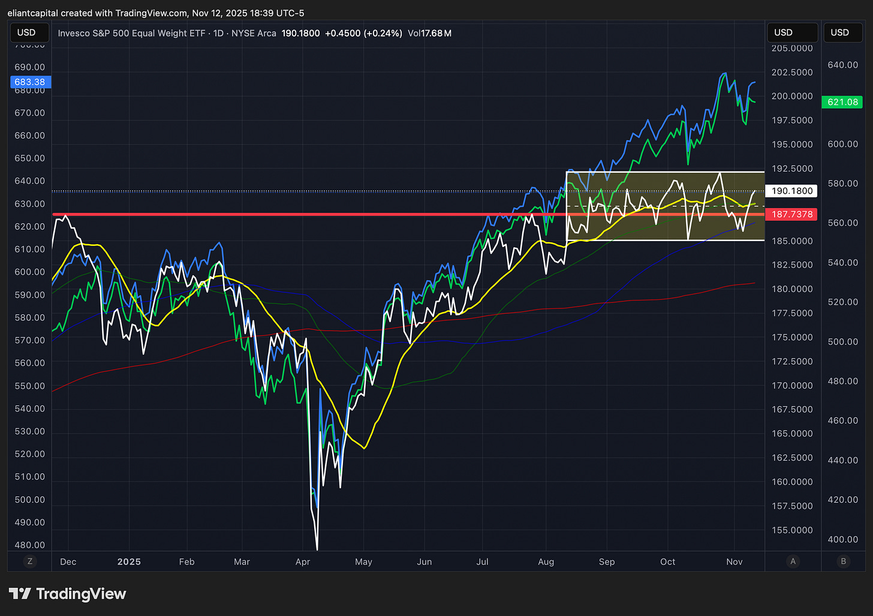Click the Aug label on time axis
Screen dimensions: 873x616
(x=546, y=562)
